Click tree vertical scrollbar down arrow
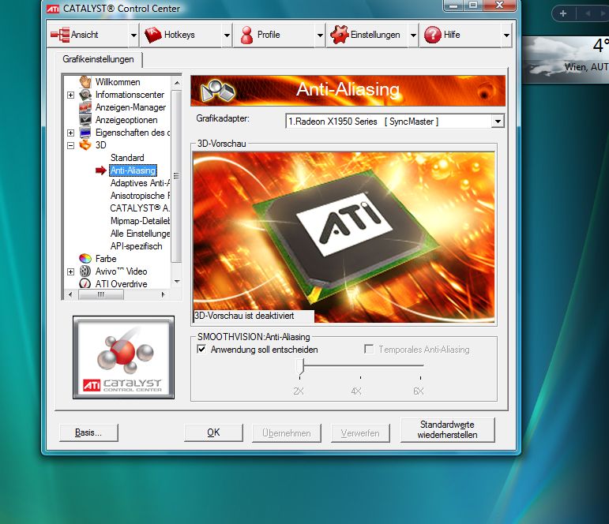Screen dimensions: 609x524 177,282
